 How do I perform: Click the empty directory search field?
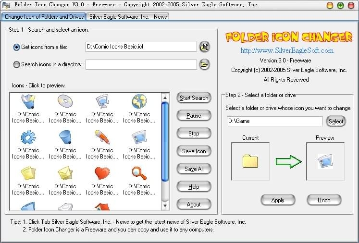141,64
